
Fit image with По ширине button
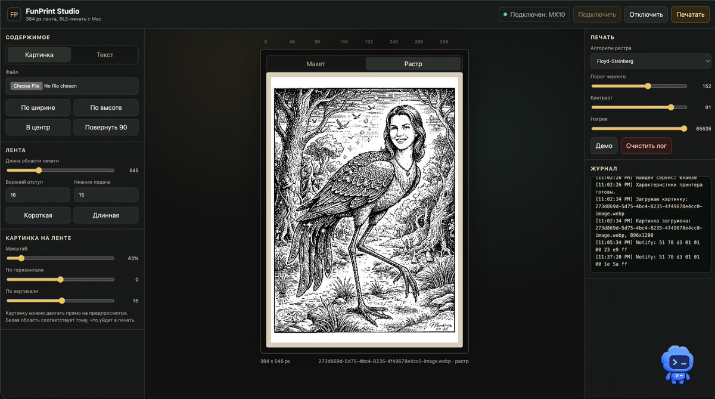click(38, 108)
